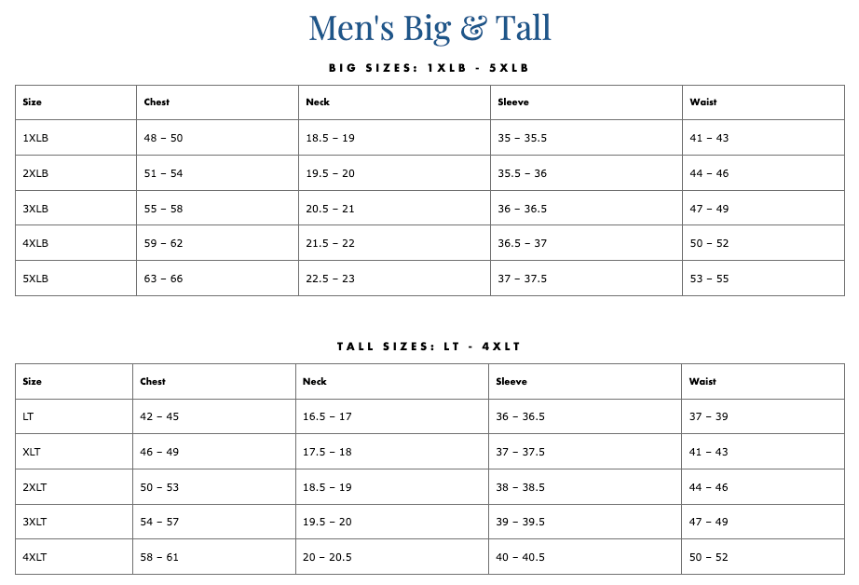
Task: Select the 2XLT size cell
Action: point(34,487)
